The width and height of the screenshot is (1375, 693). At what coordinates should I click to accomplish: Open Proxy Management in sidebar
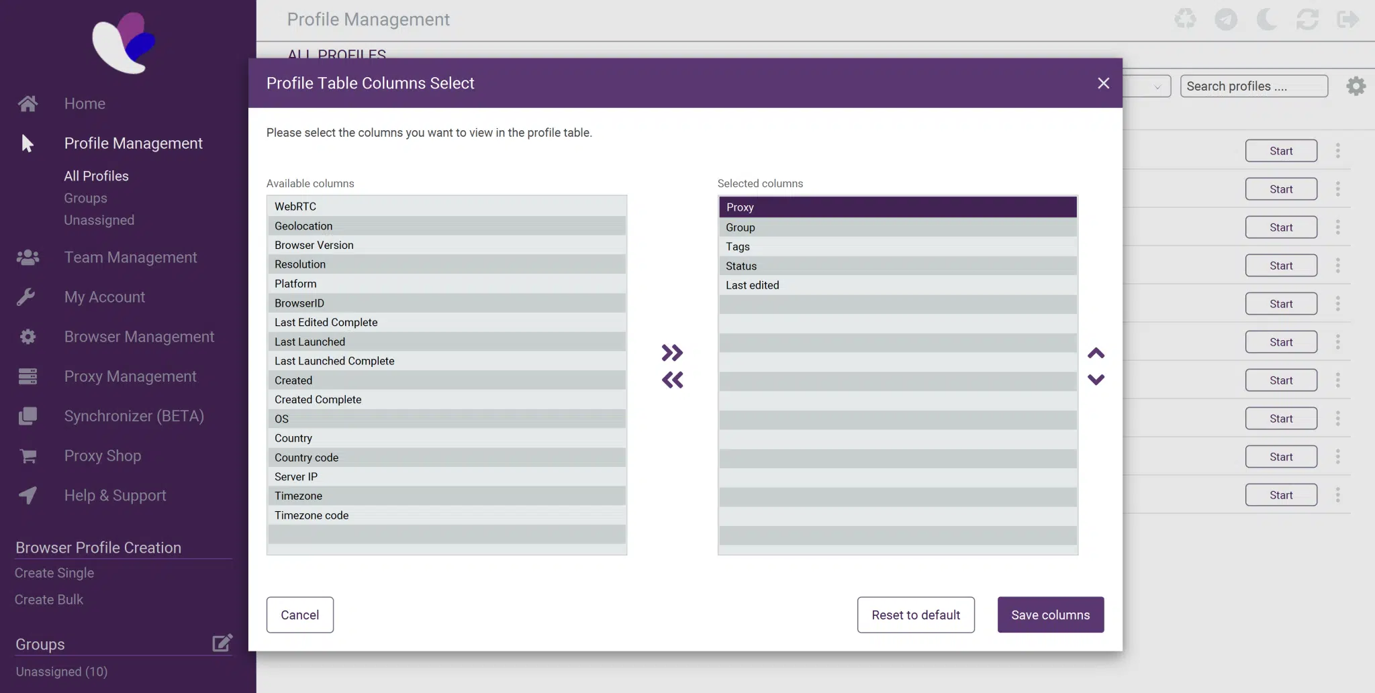coord(130,376)
